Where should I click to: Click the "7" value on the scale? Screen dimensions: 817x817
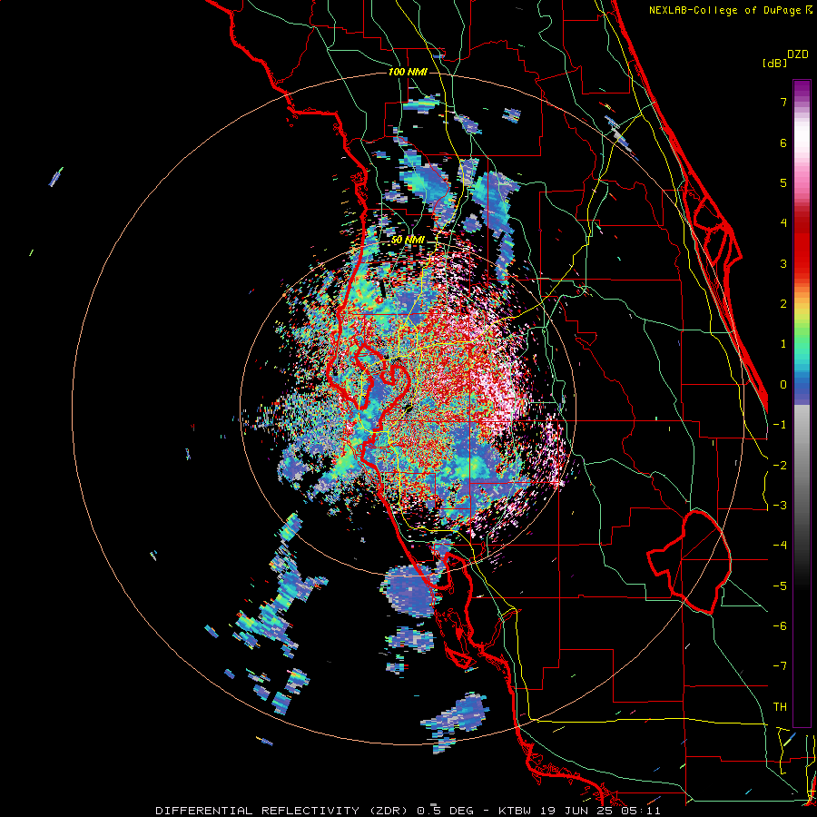tap(783, 102)
